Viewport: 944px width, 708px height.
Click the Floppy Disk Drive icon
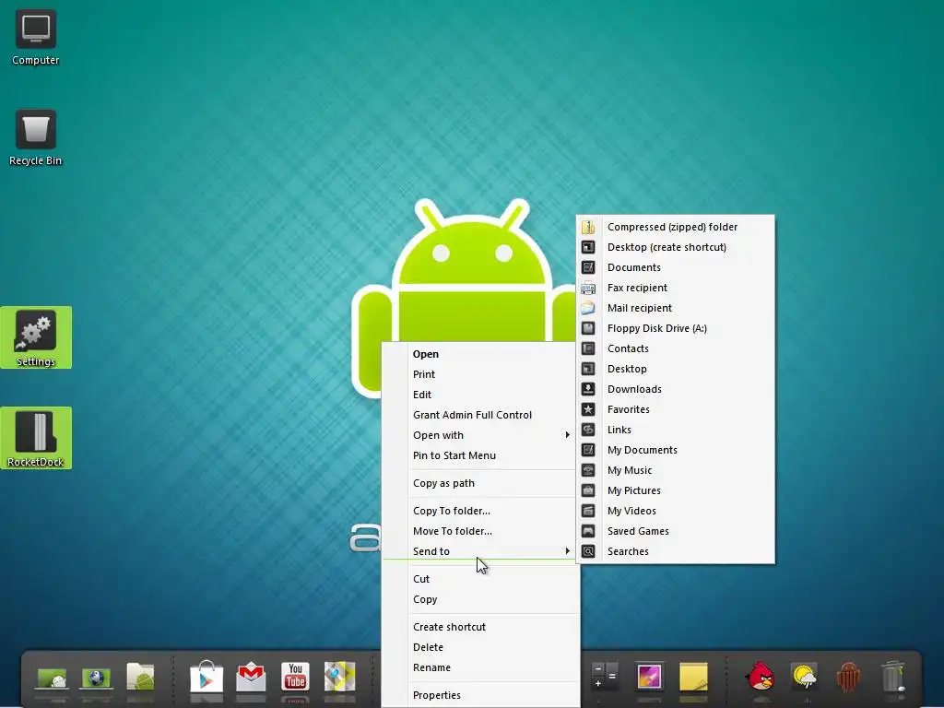[x=588, y=328]
